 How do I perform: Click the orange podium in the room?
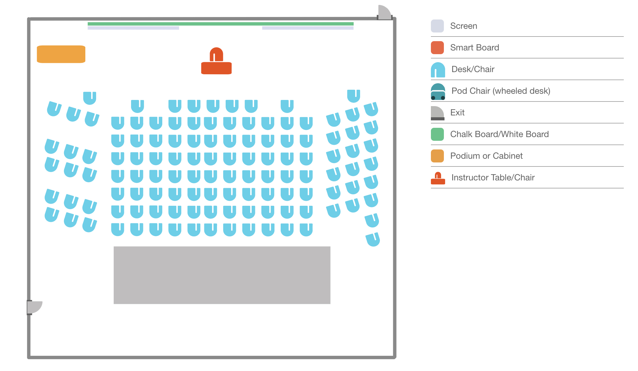61,54
